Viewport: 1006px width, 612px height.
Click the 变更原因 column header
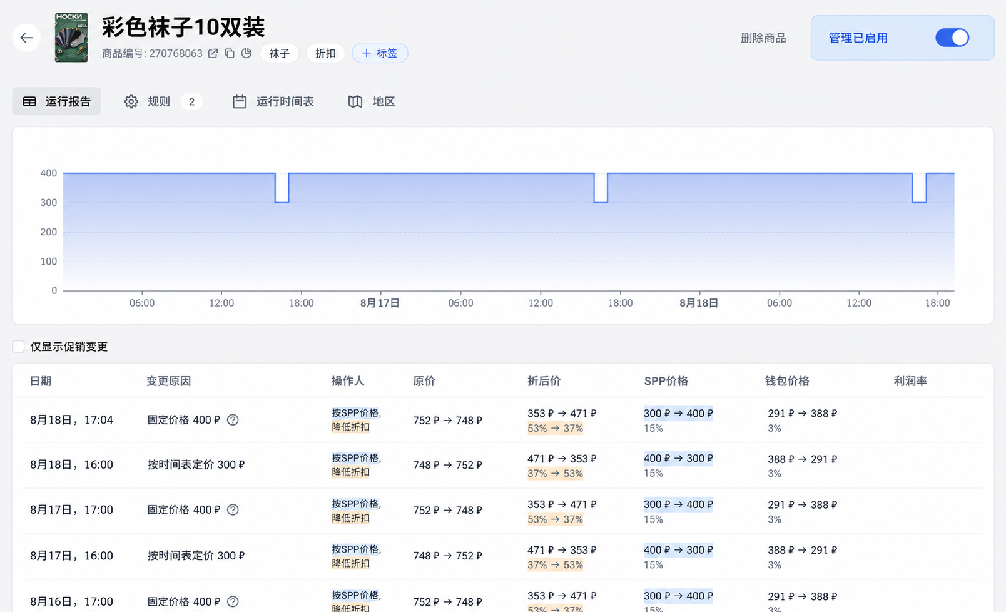pyautogui.click(x=169, y=381)
